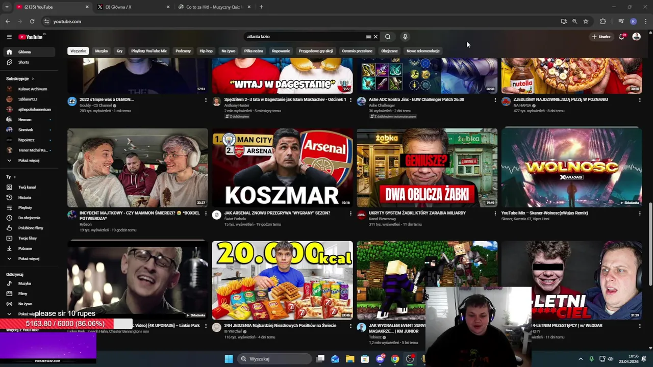Open the DWA OBLICZA ŻABKI video thumbnail

coord(427,168)
